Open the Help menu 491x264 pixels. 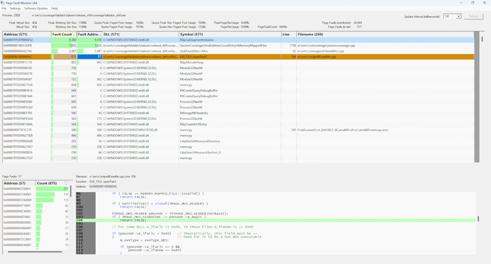[x=55, y=8]
